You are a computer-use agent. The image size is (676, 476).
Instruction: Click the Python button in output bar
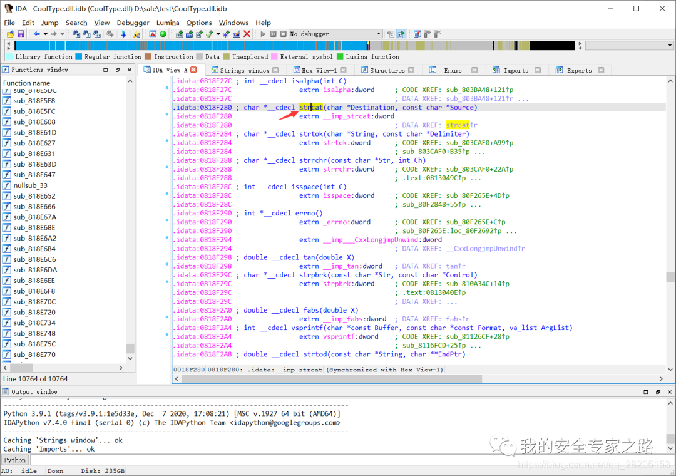15,460
